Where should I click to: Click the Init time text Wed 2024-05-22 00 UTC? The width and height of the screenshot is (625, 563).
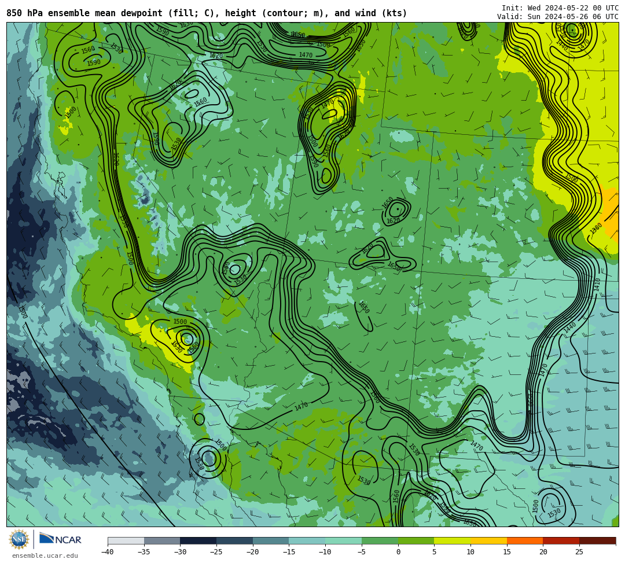click(560, 8)
